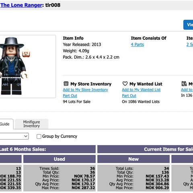Click Part Out under My Store Inventory
193x193 pixels.
tap(70, 96)
